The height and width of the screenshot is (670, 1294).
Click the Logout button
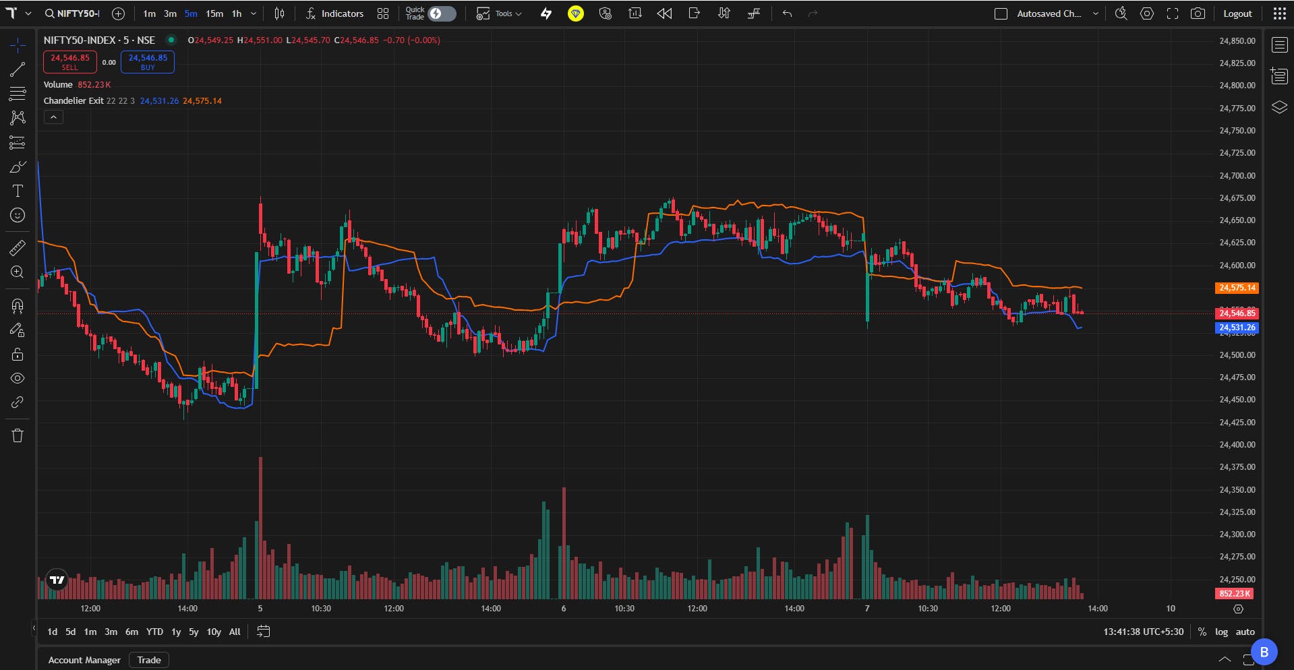click(x=1237, y=13)
